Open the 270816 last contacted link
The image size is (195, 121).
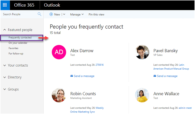click(x=99, y=65)
